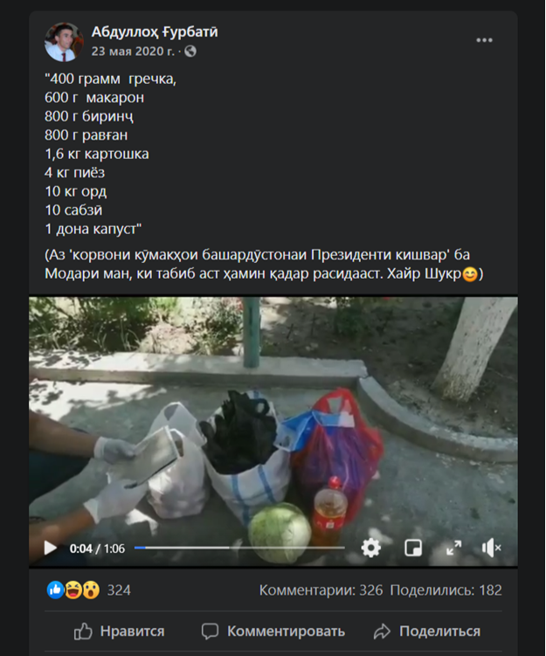
Task: Seek on the video progress bar
Action: (239, 548)
